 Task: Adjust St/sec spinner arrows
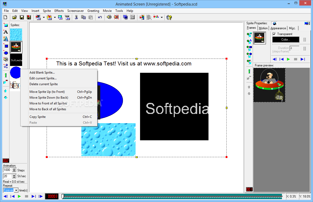point(14,176)
